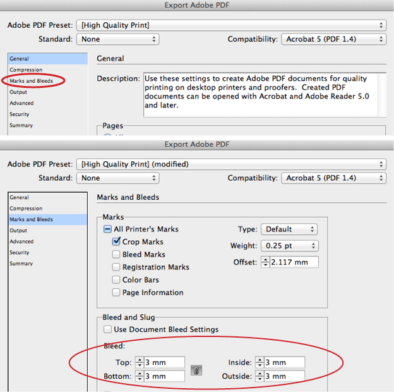Uncheck the Crop Marks checkbox
This screenshot has height=392, width=394.
[x=116, y=242]
